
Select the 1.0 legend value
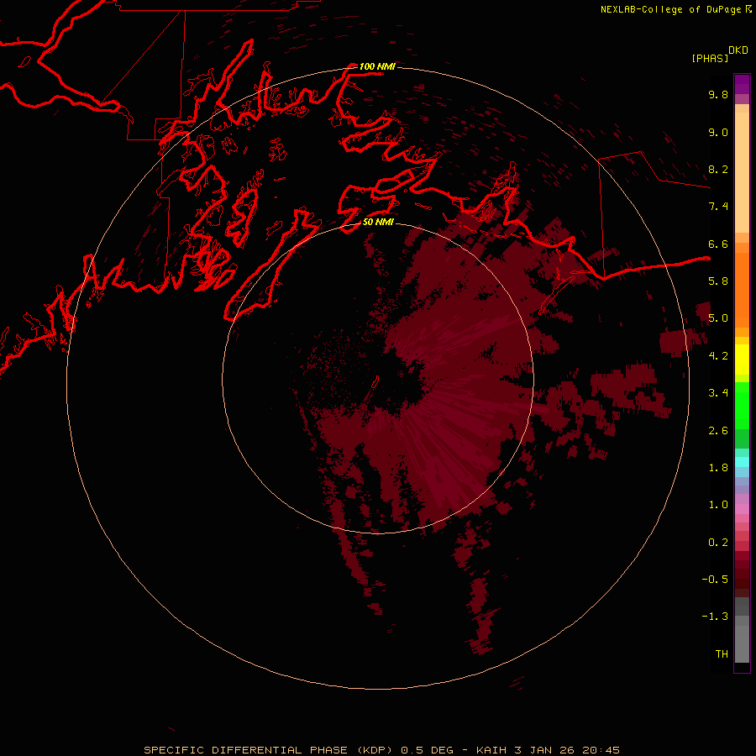tap(718, 505)
